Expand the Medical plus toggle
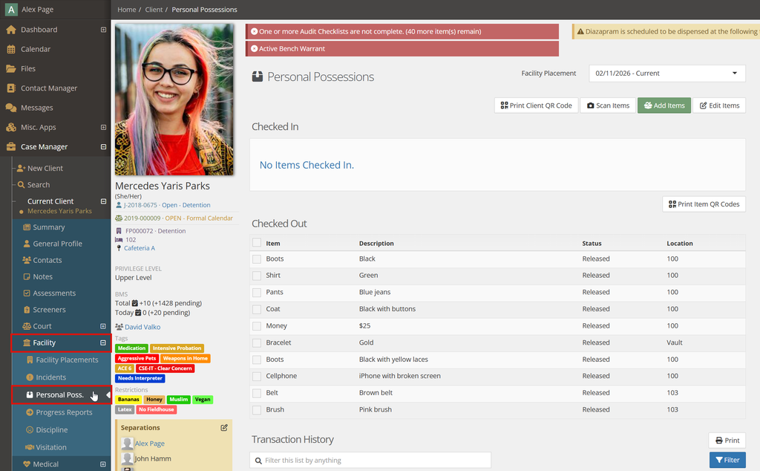 102,464
